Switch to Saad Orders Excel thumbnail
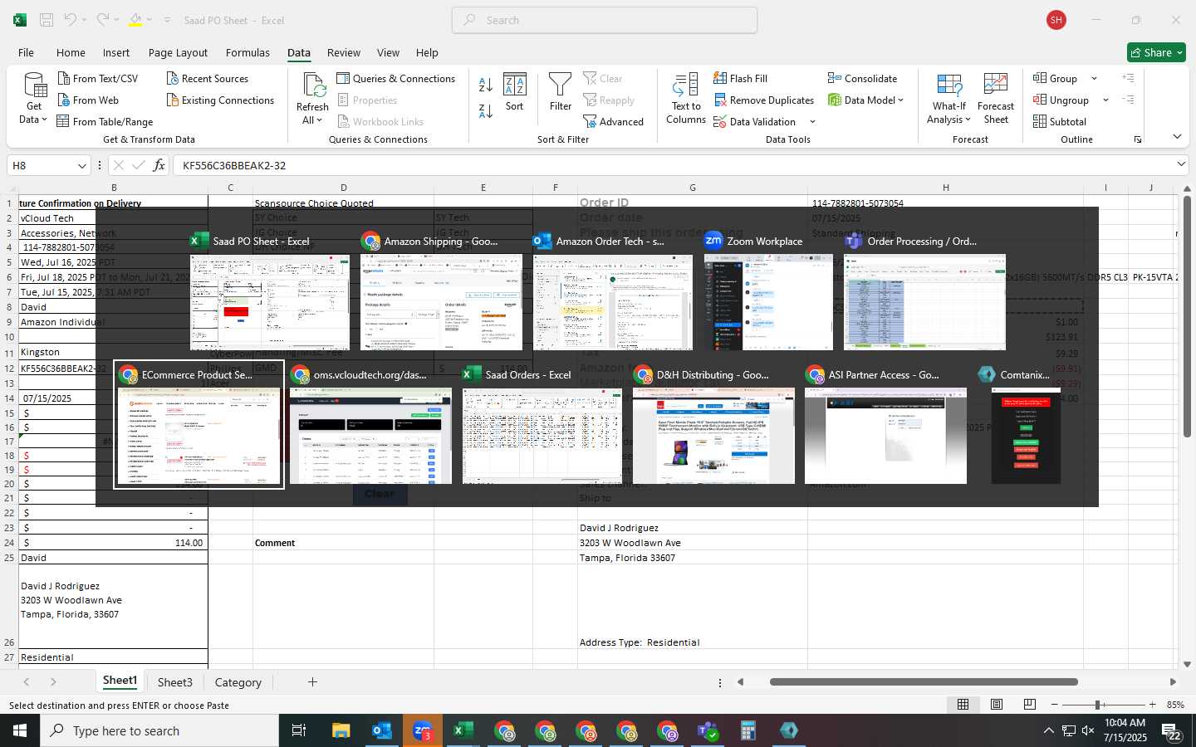1196x747 pixels. click(x=542, y=436)
